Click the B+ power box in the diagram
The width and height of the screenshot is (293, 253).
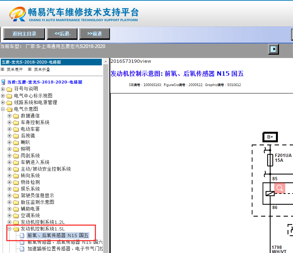click(270, 137)
